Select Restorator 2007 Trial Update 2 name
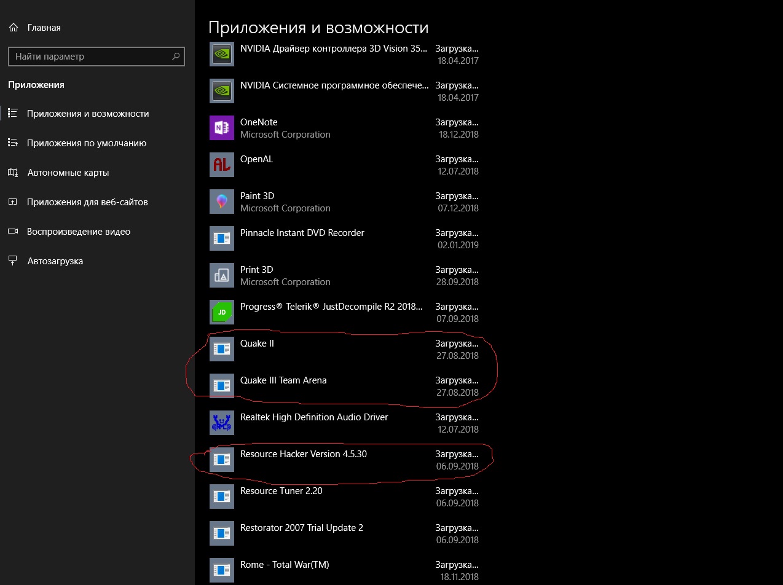This screenshot has width=783, height=585. tap(302, 528)
